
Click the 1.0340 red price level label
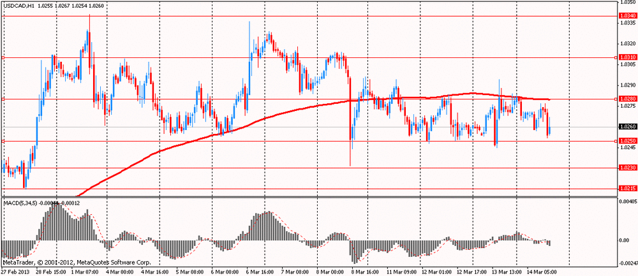pyautogui.click(x=627, y=15)
